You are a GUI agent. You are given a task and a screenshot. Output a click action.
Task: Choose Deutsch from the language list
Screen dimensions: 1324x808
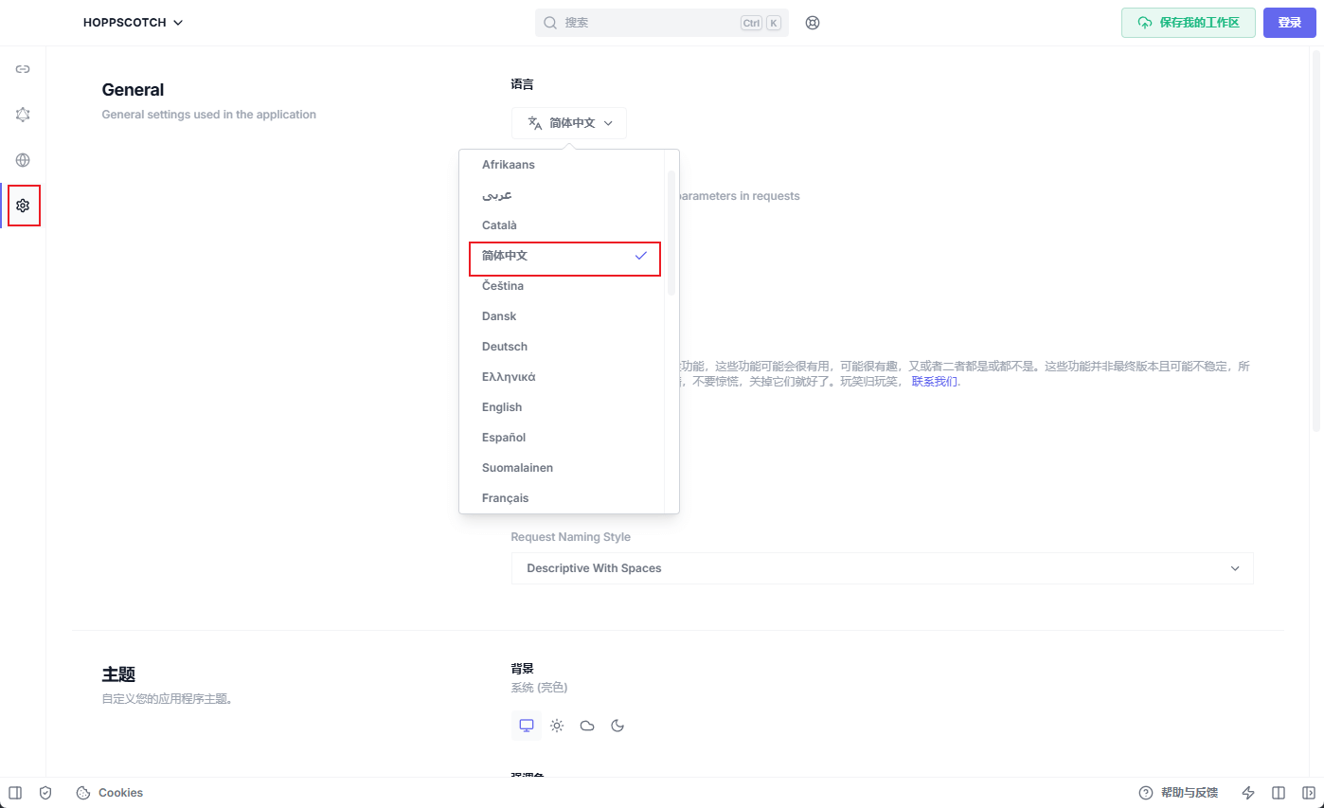pos(505,347)
